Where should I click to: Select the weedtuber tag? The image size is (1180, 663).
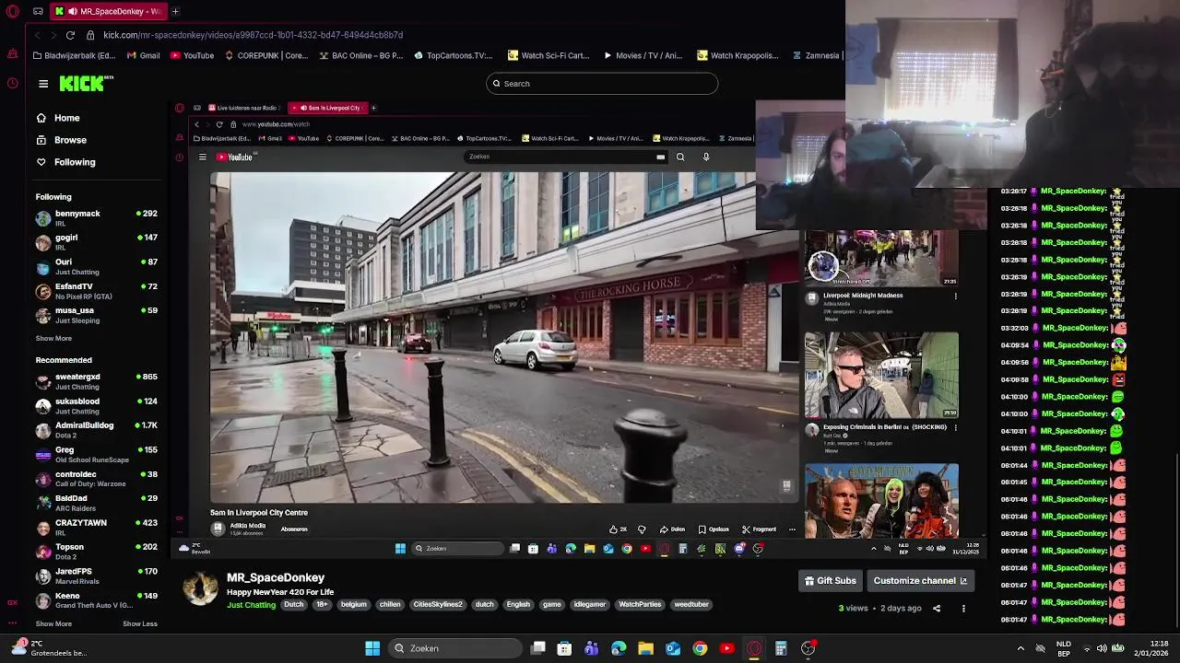691,605
